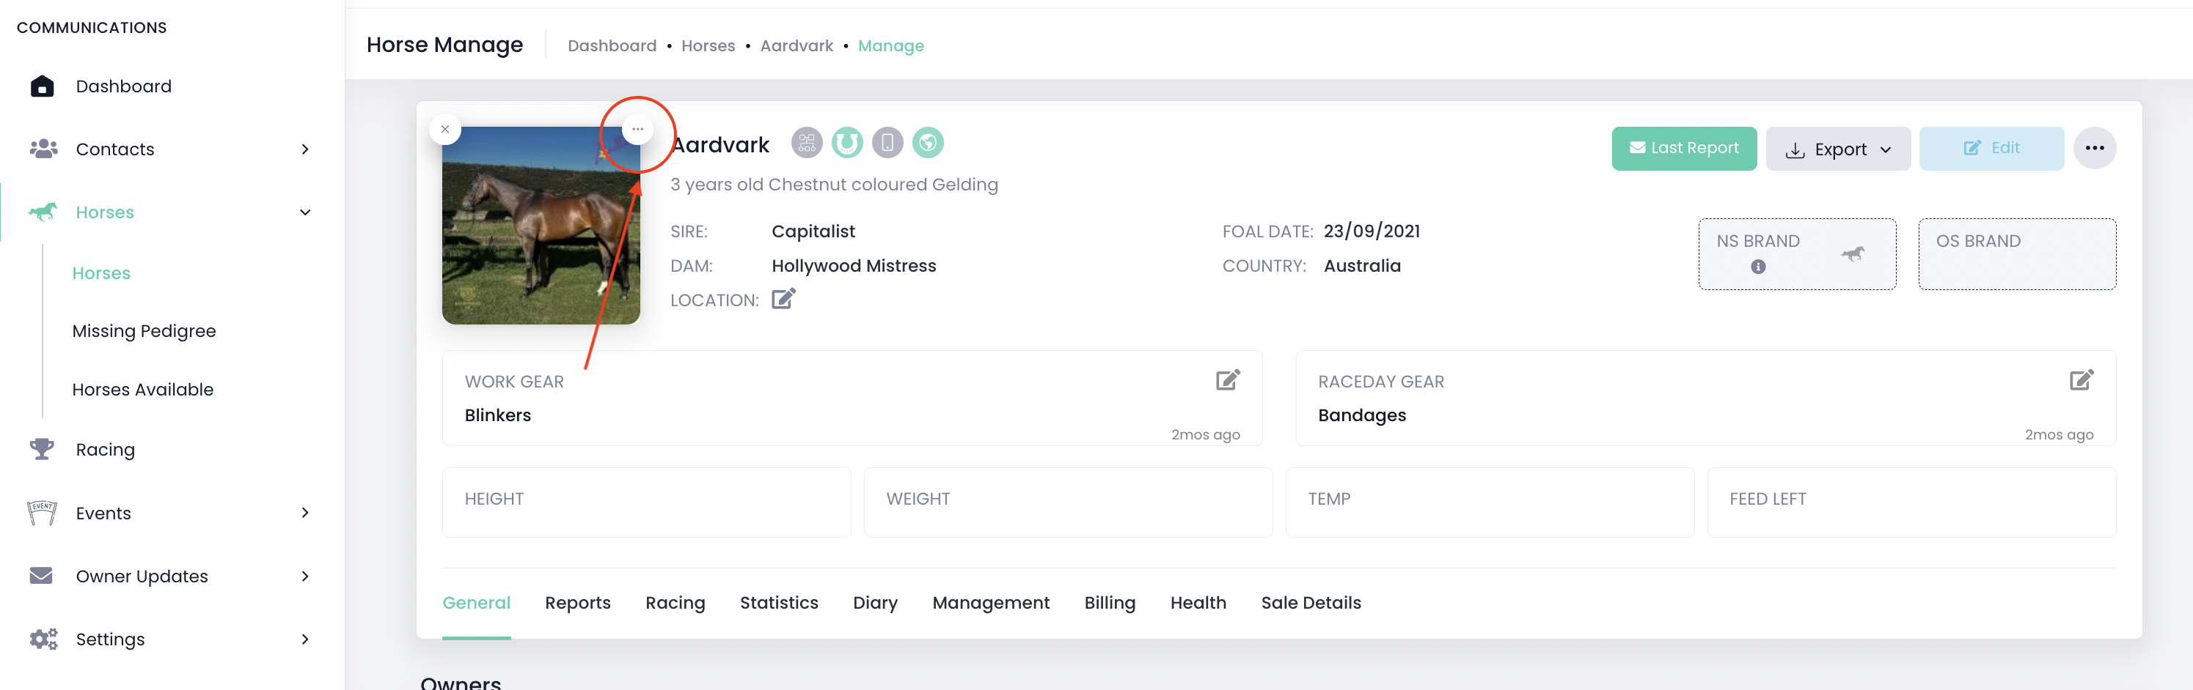Click the Aardvark horse photo thumbnail

tap(540, 226)
